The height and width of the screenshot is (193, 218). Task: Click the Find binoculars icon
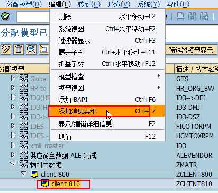point(192,16)
